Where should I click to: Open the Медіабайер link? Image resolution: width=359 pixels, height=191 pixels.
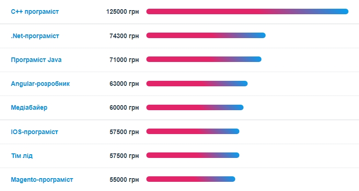click(x=29, y=107)
